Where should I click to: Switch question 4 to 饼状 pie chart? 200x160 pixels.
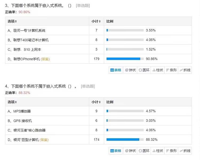(130, 151)
